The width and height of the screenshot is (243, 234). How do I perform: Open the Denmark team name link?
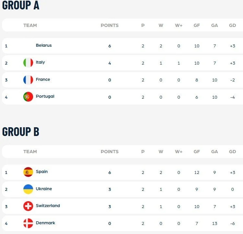pyautogui.click(x=45, y=223)
